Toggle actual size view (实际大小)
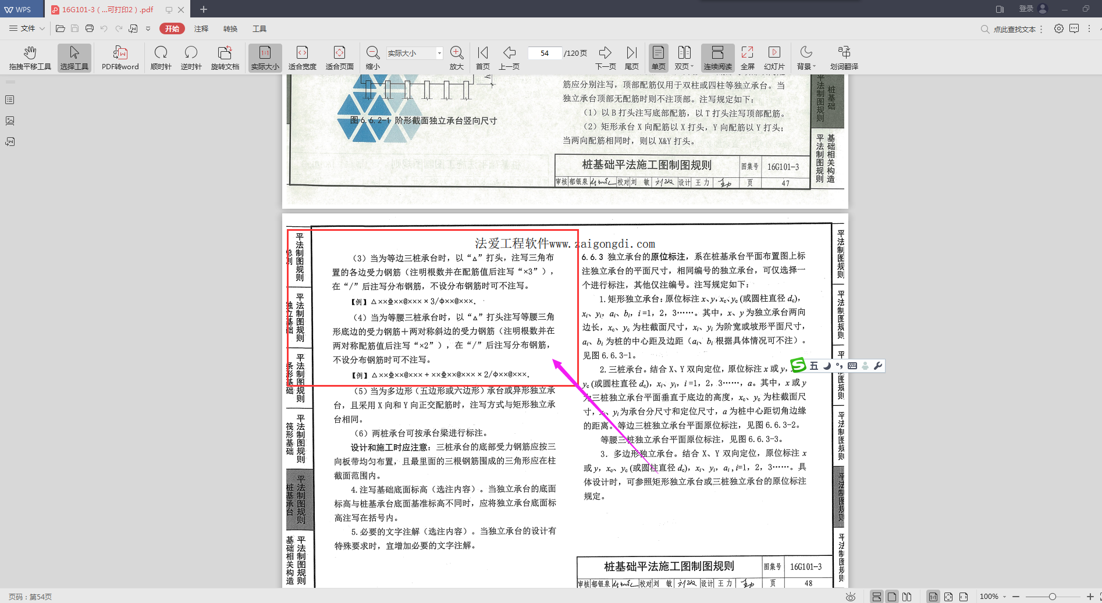Viewport: 1102px width, 603px height. 265,58
